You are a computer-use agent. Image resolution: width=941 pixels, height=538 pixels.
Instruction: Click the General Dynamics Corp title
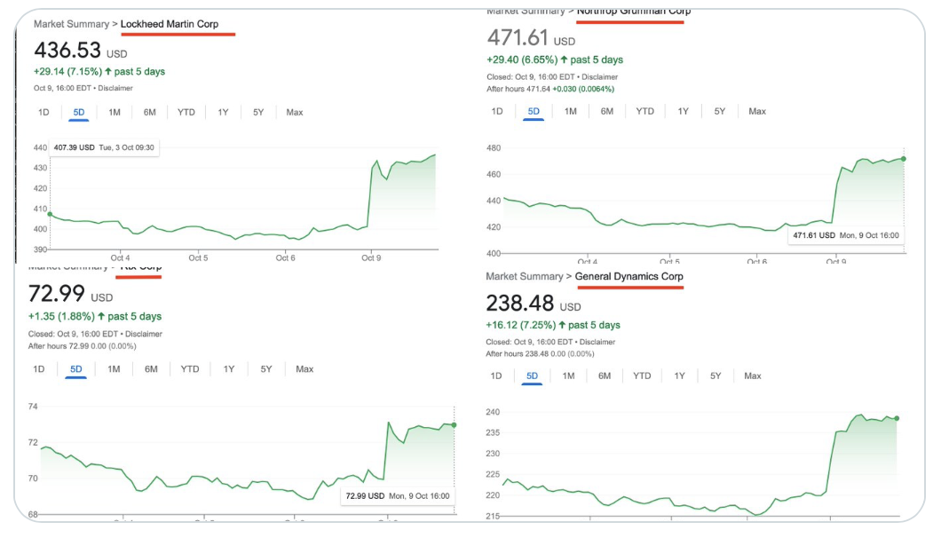click(x=629, y=276)
